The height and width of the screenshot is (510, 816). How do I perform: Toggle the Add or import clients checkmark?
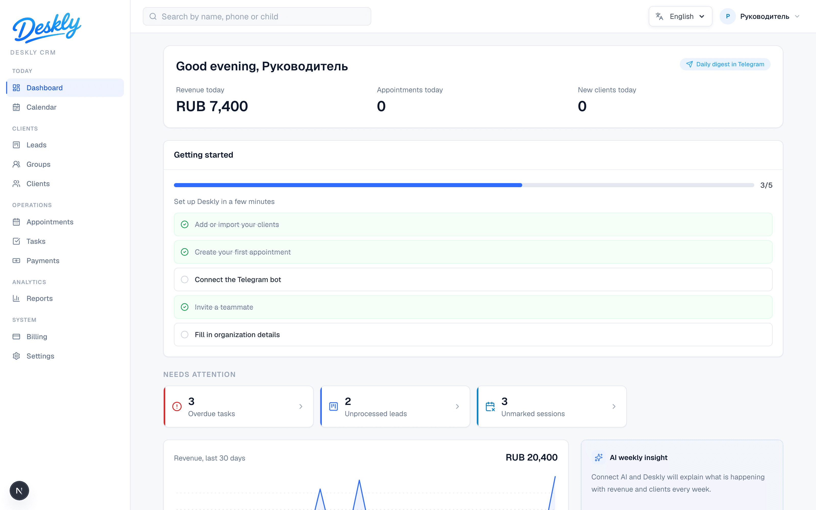(x=184, y=224)
